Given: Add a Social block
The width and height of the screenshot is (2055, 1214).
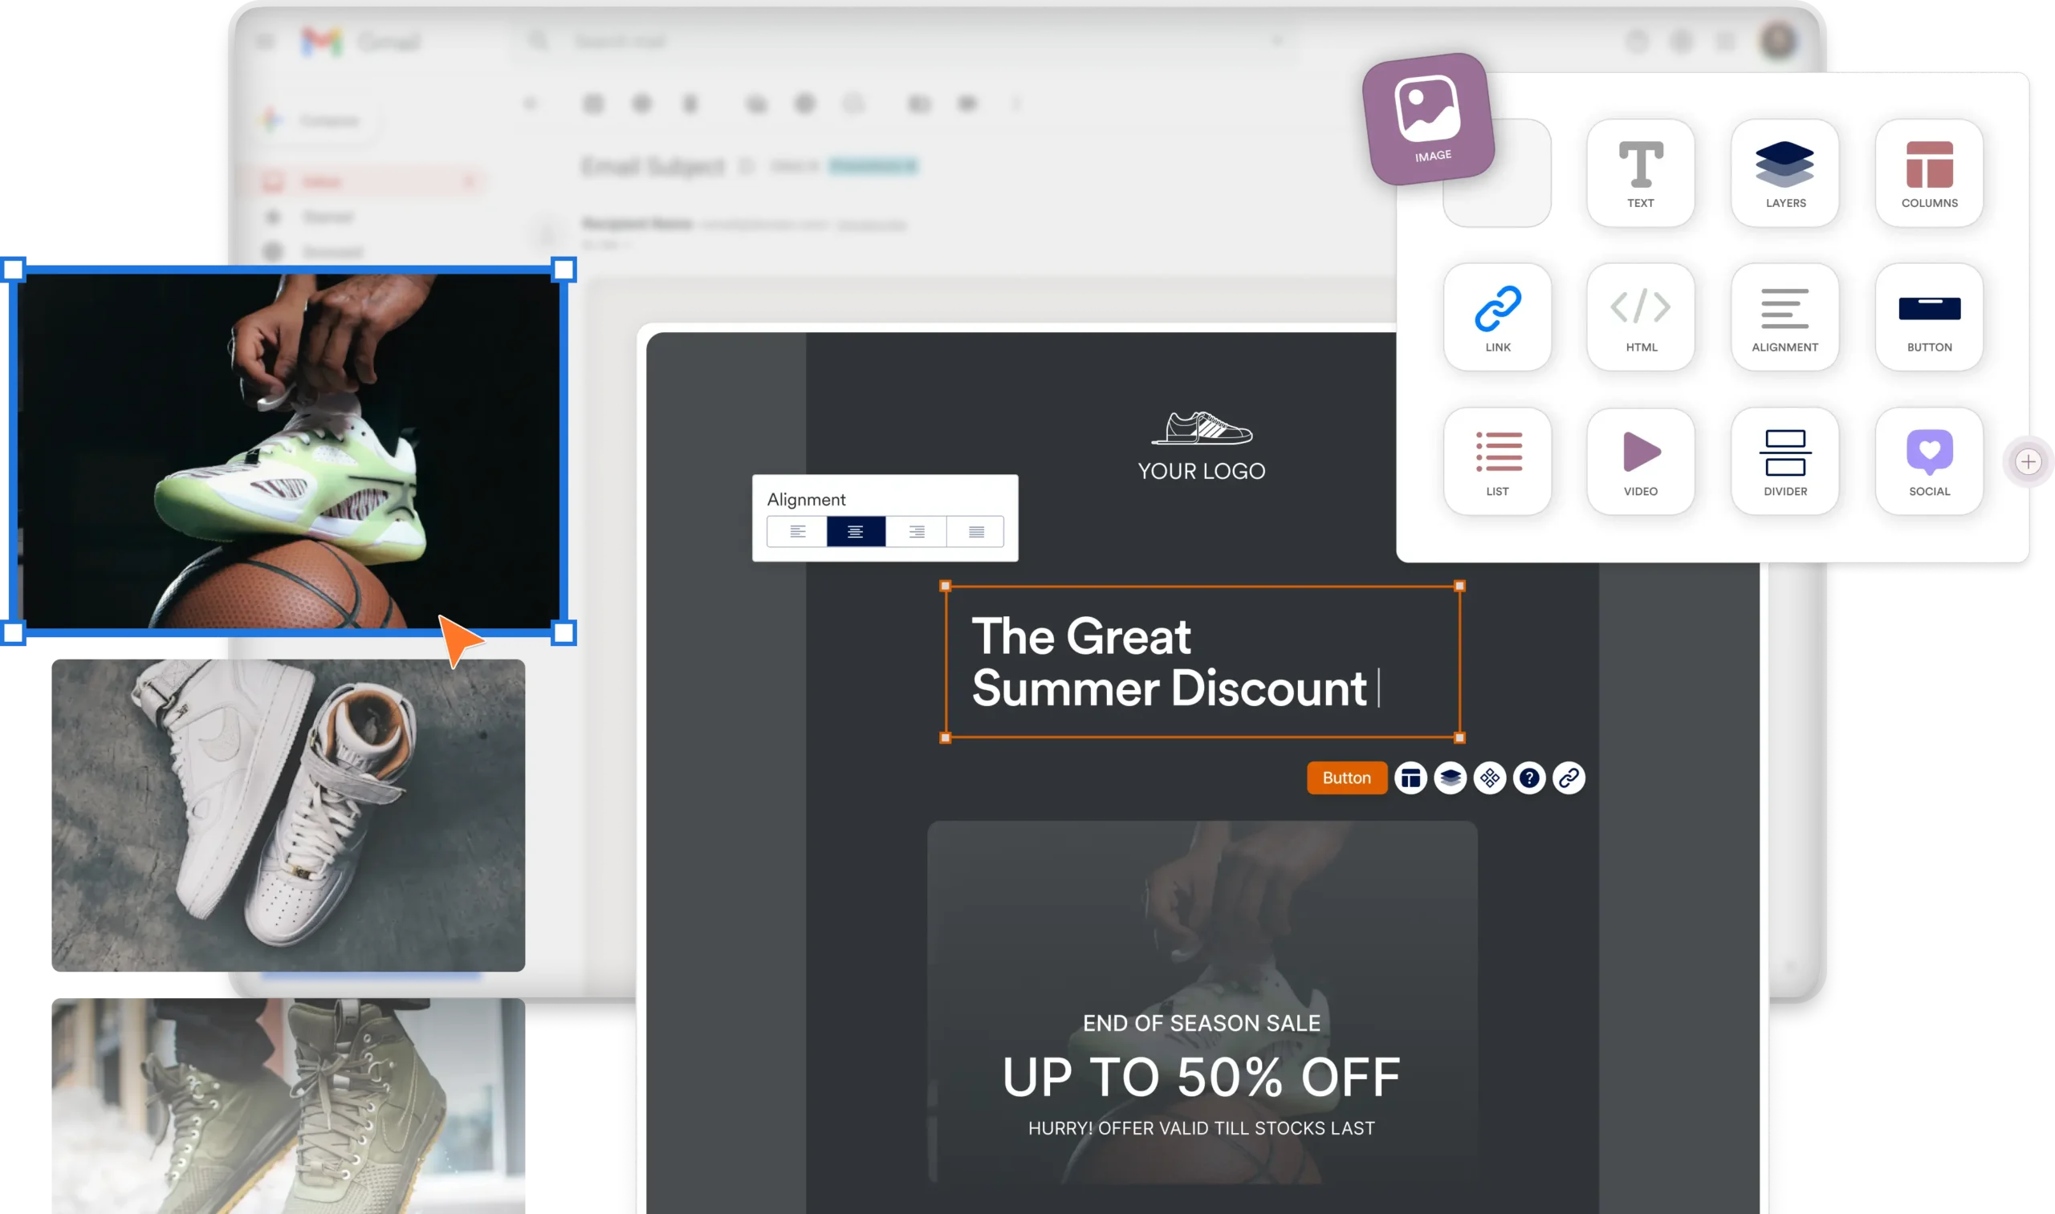Looking at the screenshot, I should [x=1929, y=461].
